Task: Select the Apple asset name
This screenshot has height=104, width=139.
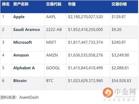Action: coord(19,17)
